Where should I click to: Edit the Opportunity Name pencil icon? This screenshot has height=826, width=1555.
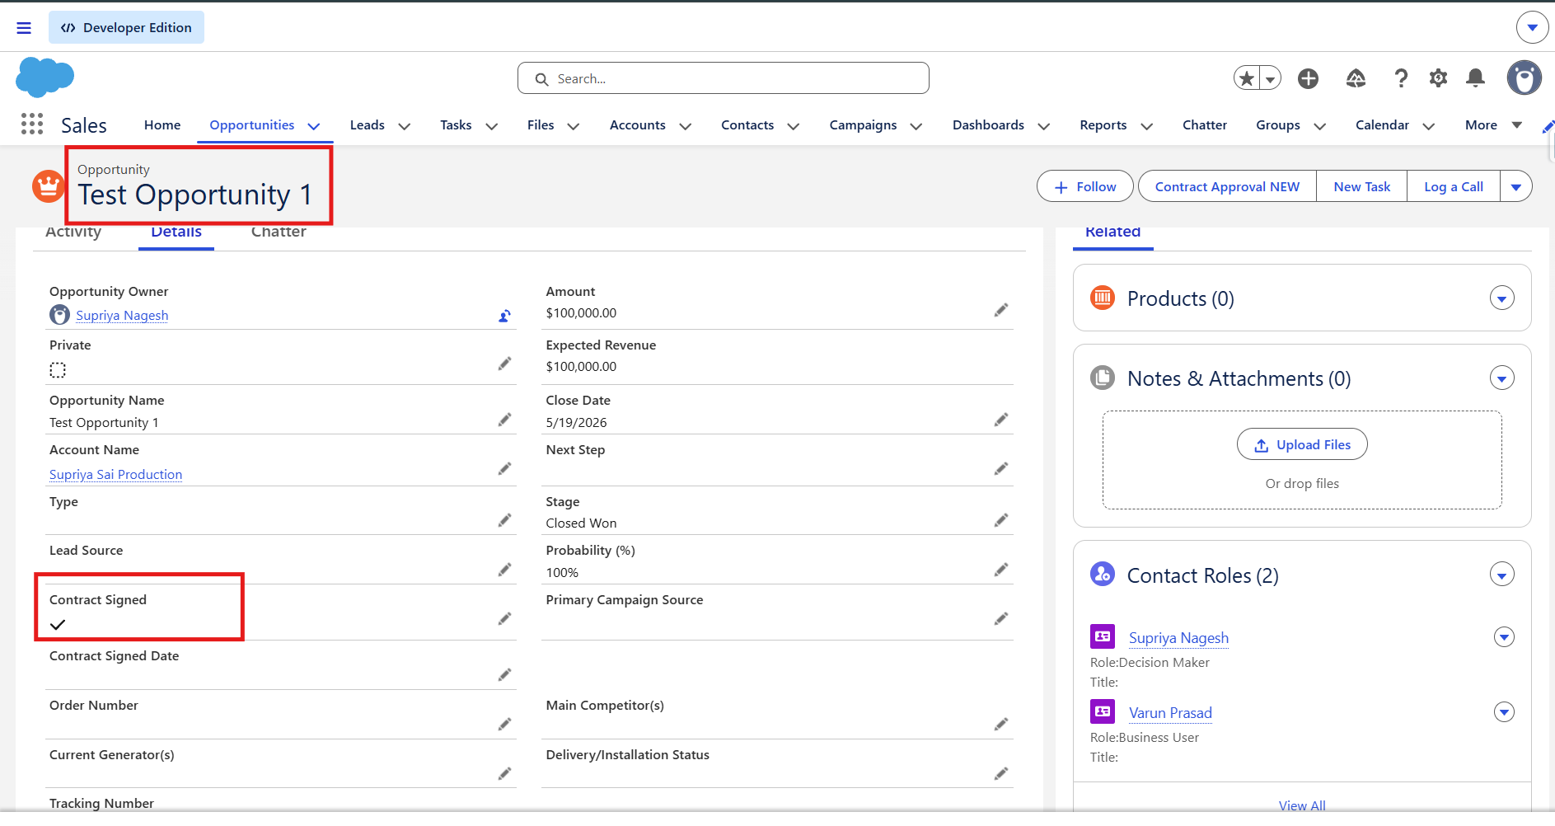click(x=504, y=420)
